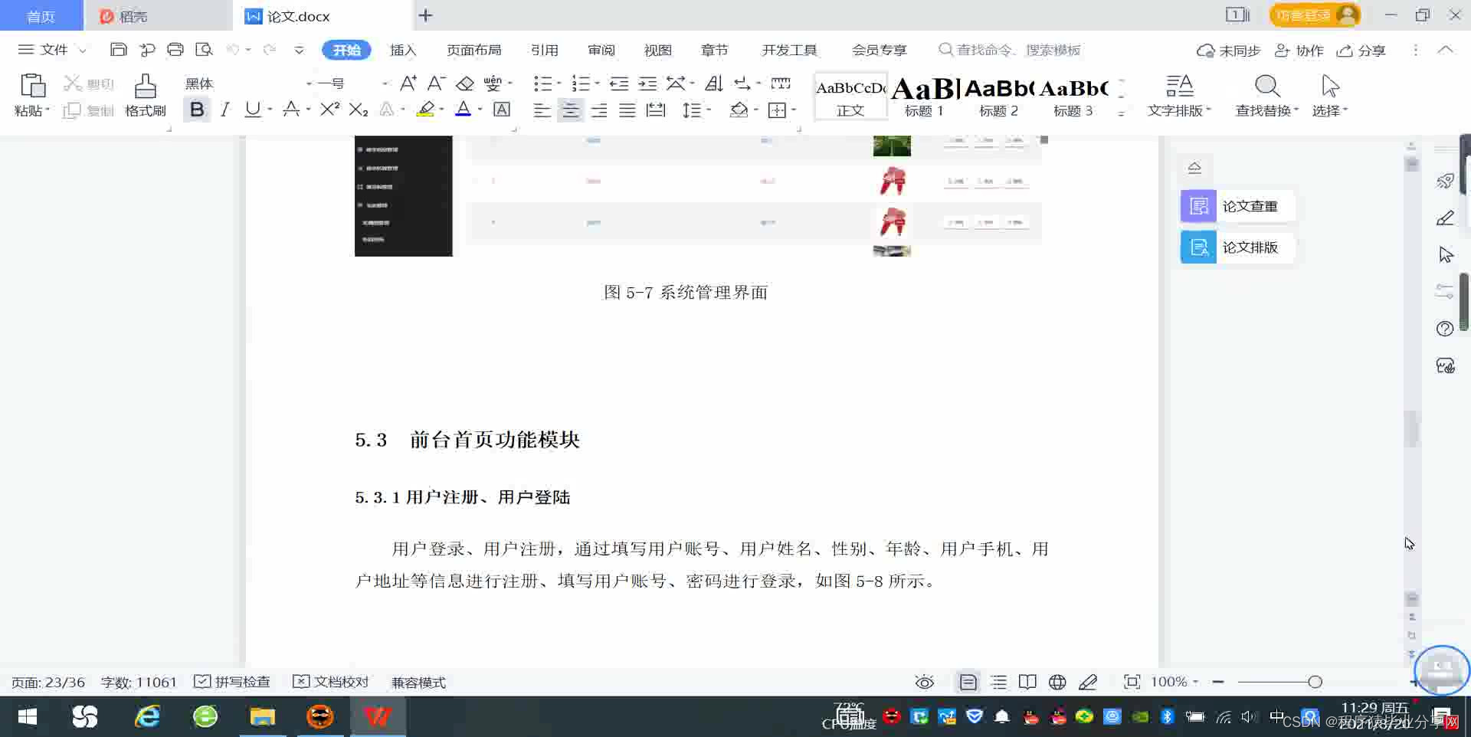1471x737 pixels.
Task: Toggle spell check (拼写检查) in status bar
Action: pos(232,682)
